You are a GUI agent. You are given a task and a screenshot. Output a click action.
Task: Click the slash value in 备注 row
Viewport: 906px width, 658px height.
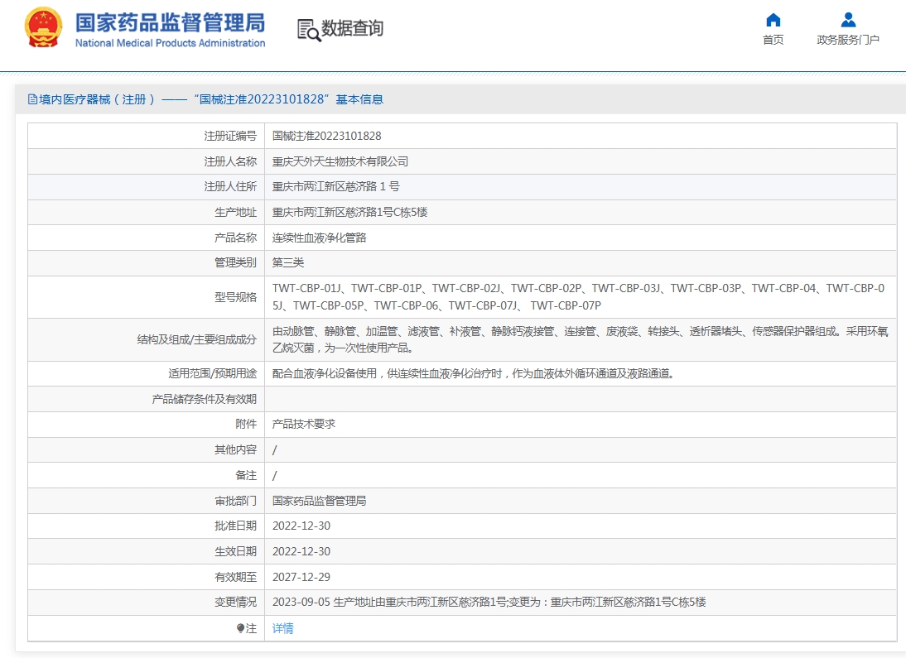[x=274, y=475]
